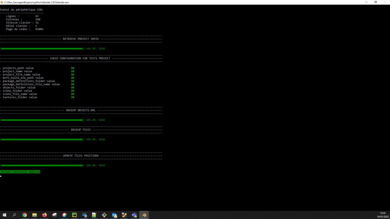Select the active Blender taskbar icon
This screenshot has width=390, height=219.
(144, 215)
